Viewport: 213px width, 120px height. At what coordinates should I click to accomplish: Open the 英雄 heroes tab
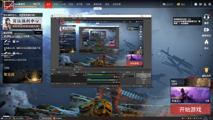tap(56, 4)
